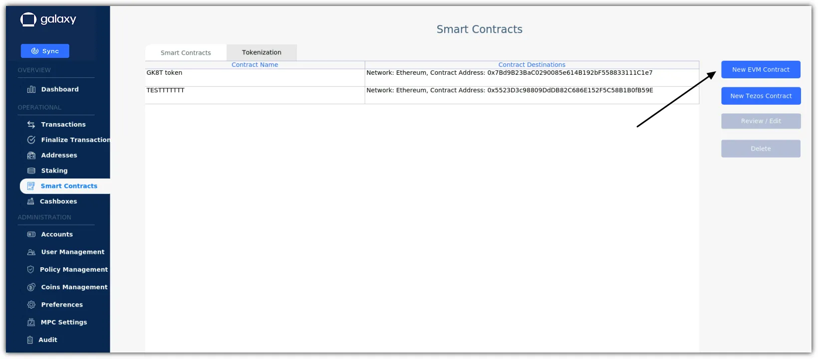Click the Preferences gear icon

tap(31, 305)
